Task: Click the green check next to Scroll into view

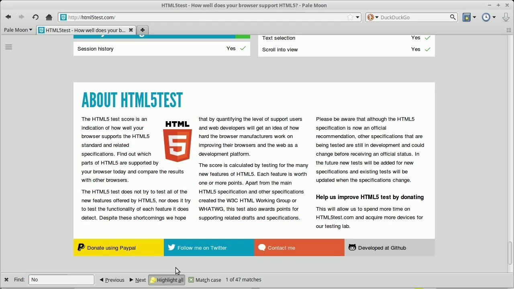Action: click(427, 49)
